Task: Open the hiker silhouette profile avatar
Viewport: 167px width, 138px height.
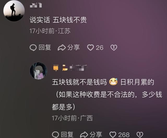Action: pyautogui.click(x=14, y=11)
